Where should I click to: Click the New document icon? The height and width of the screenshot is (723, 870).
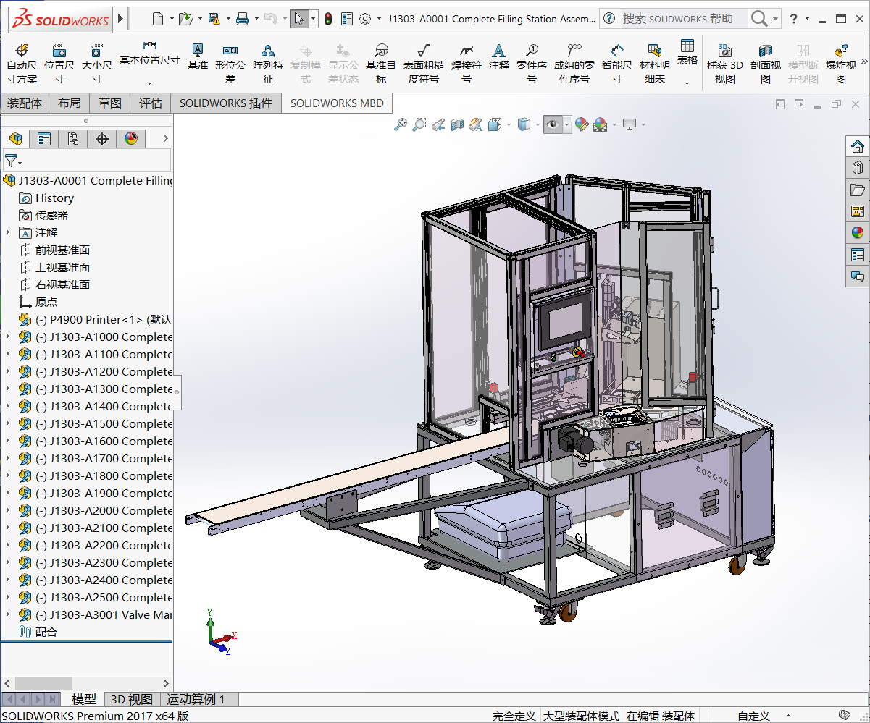click(157, 18)
